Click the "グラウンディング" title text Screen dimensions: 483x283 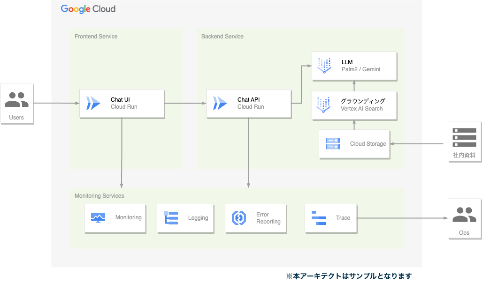[363, 101]
